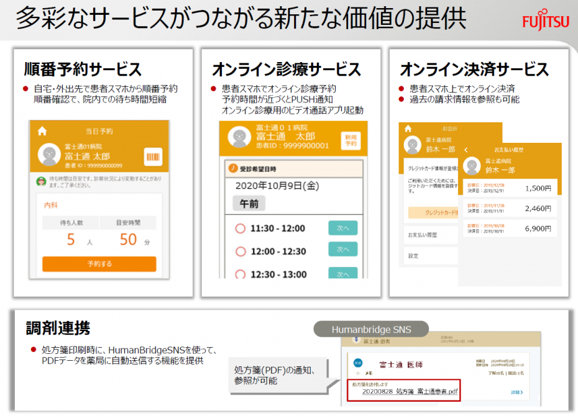Select the 12:30 - 13:00 radio button
The image size is (578, 416).
(241, 274)
